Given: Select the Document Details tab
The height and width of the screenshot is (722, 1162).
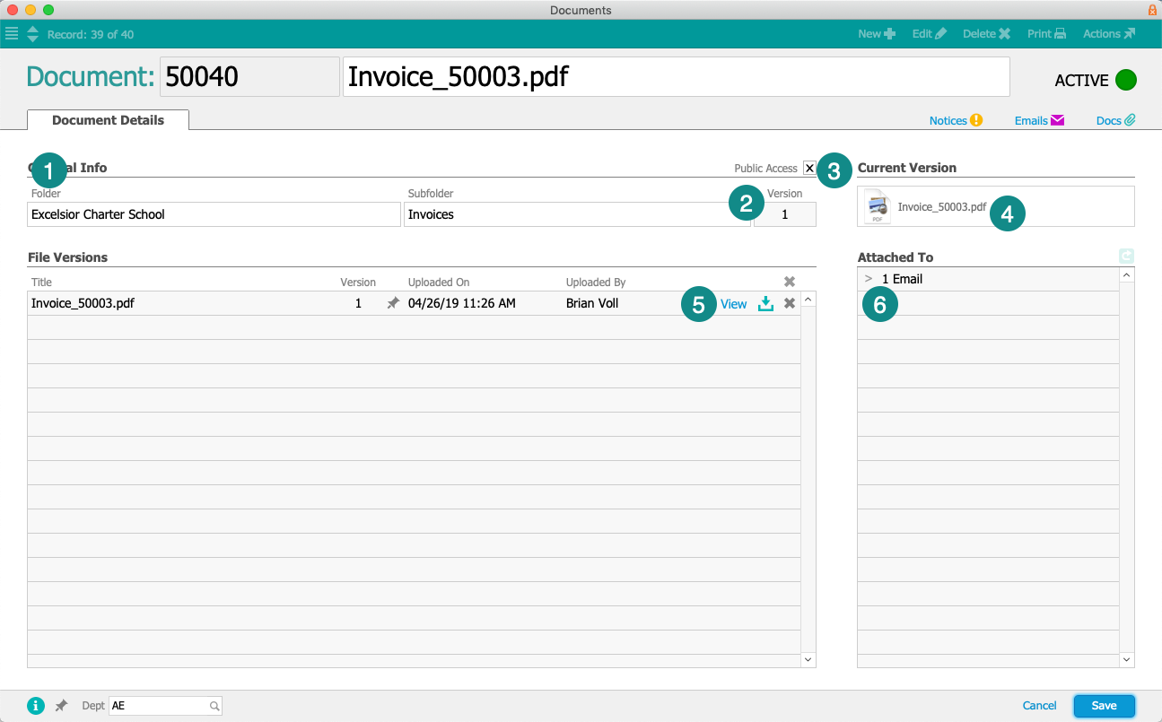Looking at the screenshot, I should tap(108, 120).
